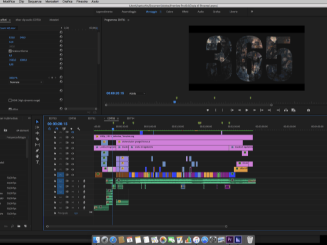327x245 pixels.
Task: Open the Sequenza menu
Action: pos(35,1)
